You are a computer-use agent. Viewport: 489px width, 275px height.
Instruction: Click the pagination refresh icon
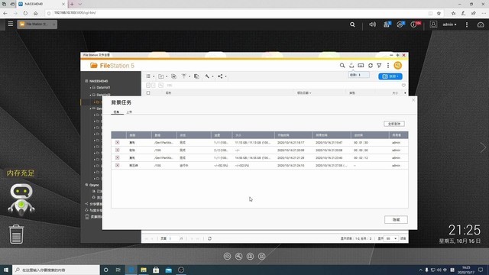coord(209,238)
